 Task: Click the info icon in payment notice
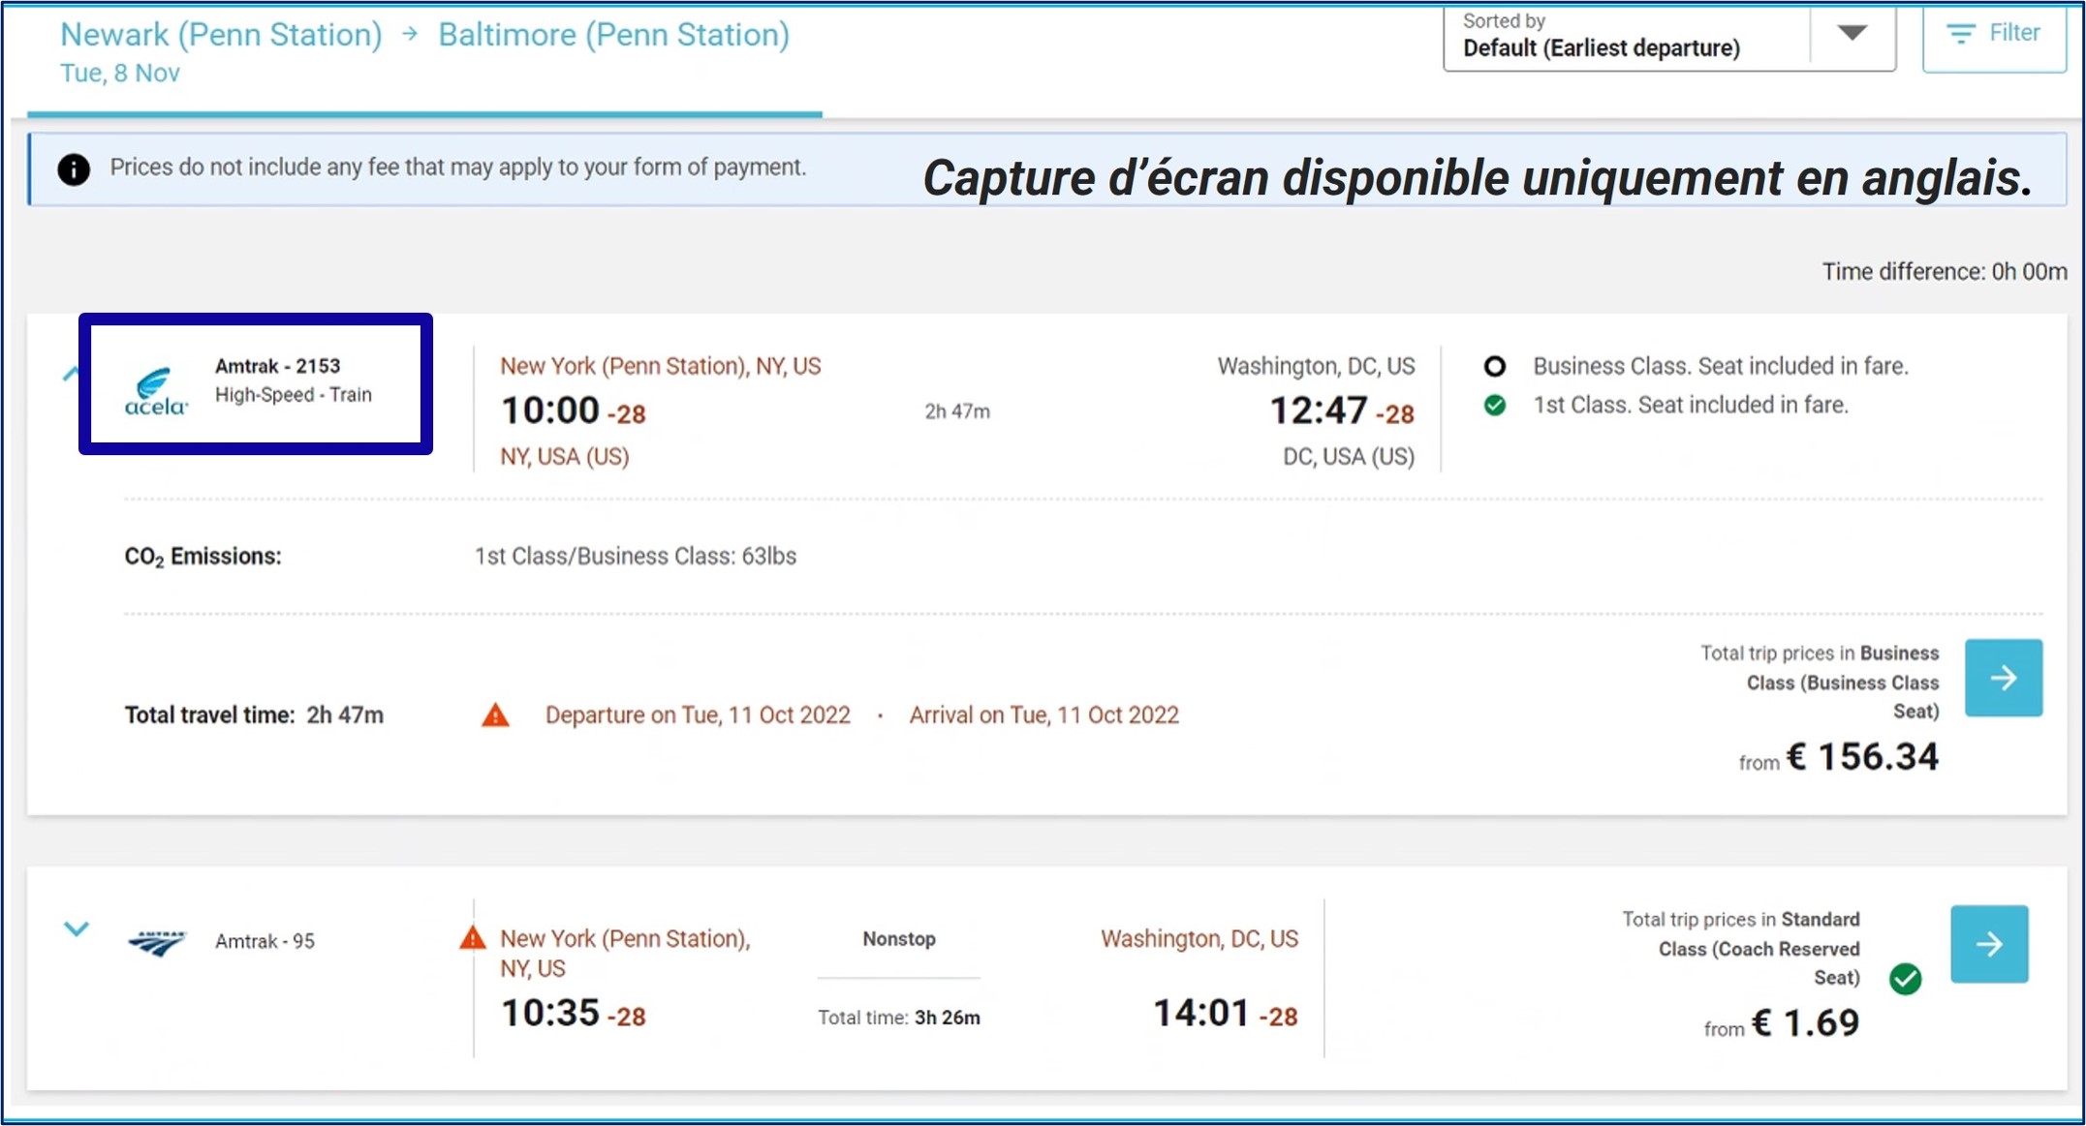tap(74, 169)
